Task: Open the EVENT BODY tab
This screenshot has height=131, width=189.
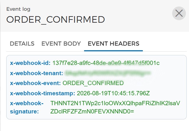Action: pos(61,44)
